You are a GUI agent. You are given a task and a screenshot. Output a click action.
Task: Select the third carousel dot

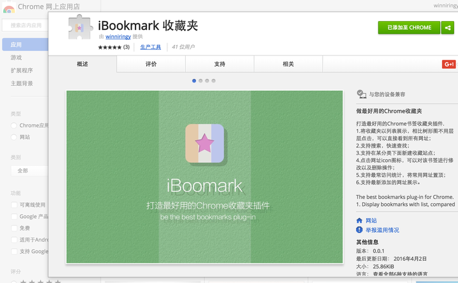(x=207, y=81)
